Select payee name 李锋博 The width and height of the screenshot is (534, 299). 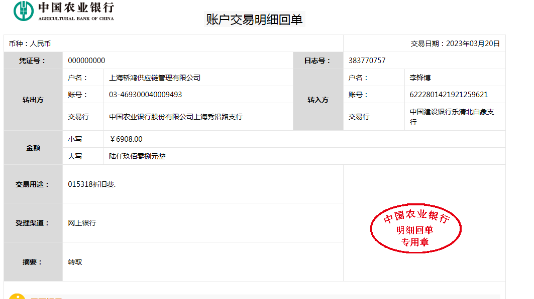pos(420,78)
